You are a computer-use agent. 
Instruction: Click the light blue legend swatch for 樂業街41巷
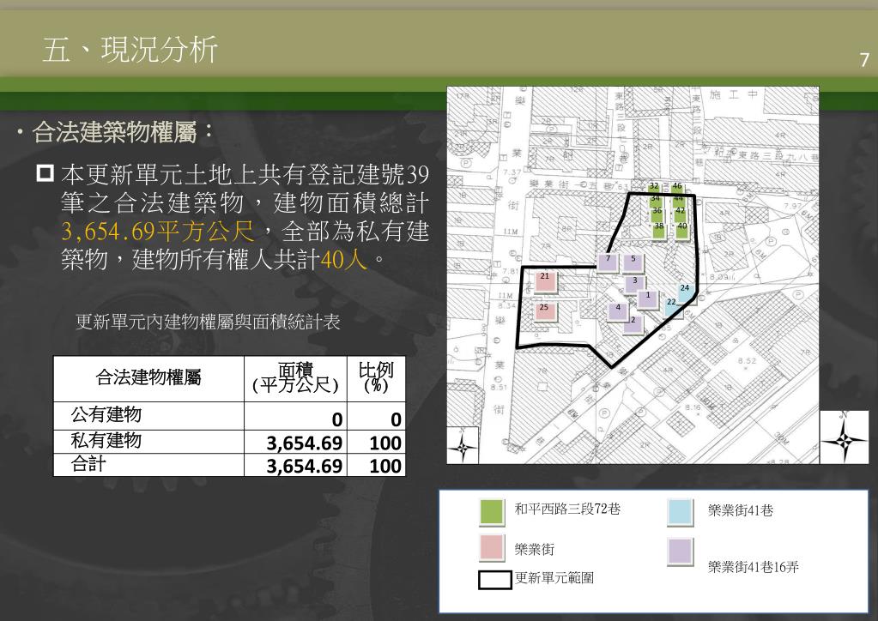click(681, 511)
